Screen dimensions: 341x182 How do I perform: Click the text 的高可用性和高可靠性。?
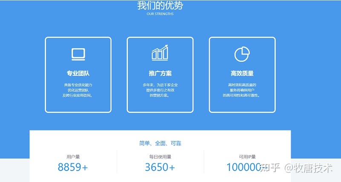click(242, 95)
